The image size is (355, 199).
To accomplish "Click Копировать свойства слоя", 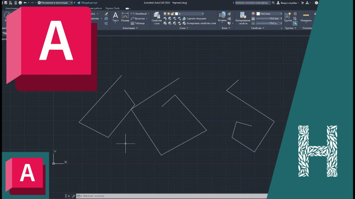I will click(x=199, y=23).
